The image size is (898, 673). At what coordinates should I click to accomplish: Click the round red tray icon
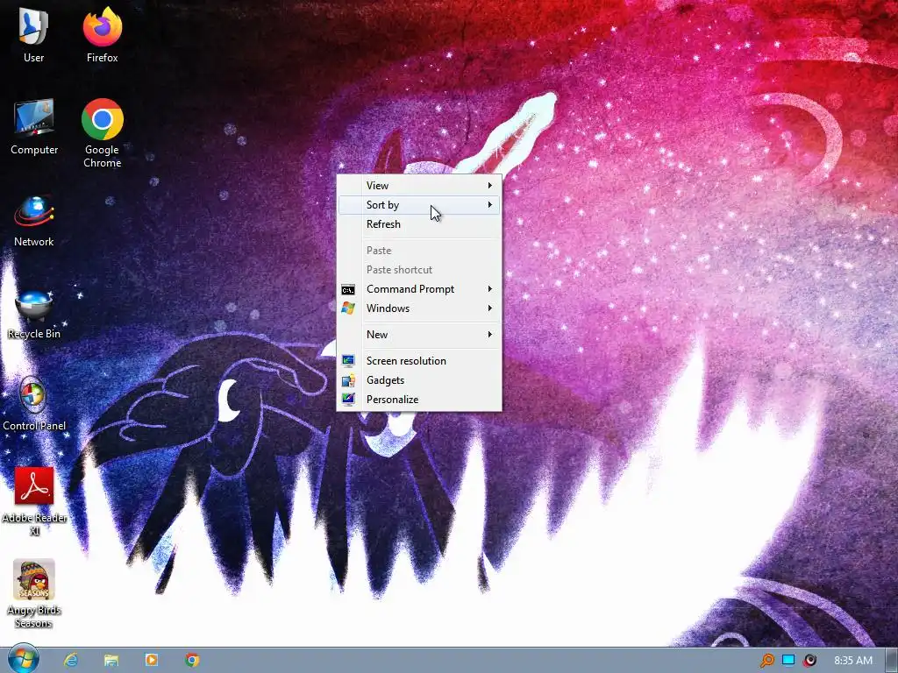coord(809,661)
